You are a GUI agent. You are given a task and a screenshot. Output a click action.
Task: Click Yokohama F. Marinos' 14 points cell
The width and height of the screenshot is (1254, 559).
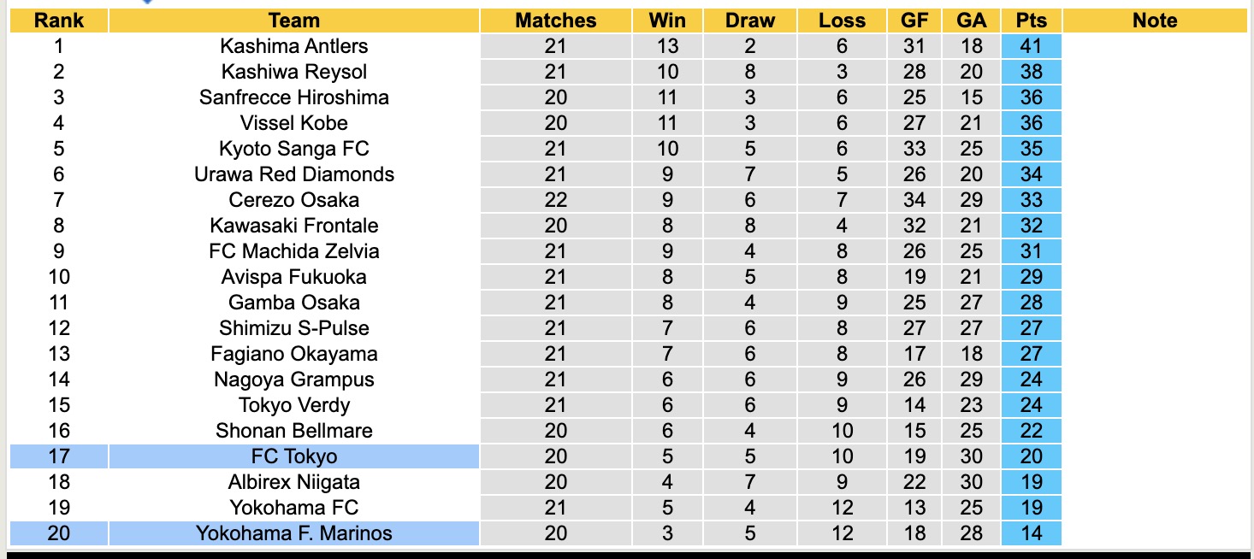tap(1032, 533)
